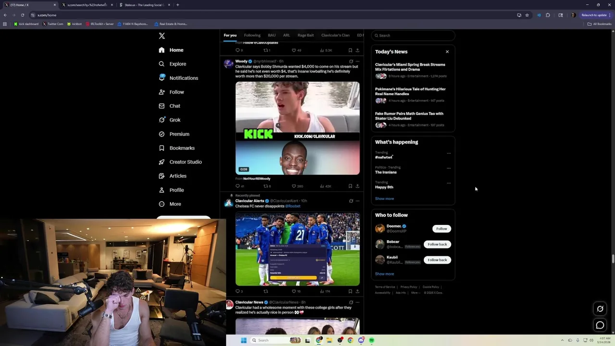Switch to the Following tab
Image resolution: width=615 pixels, height=346 pixels.
[x=252, y=35]
